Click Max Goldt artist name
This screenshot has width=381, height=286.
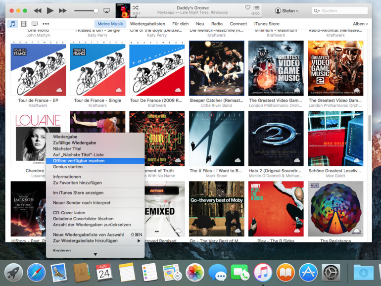click(x=335, y=176)
